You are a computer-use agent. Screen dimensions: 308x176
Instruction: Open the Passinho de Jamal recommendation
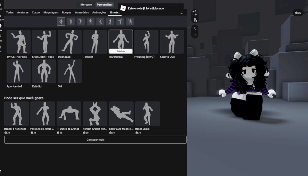coord(43,114)
